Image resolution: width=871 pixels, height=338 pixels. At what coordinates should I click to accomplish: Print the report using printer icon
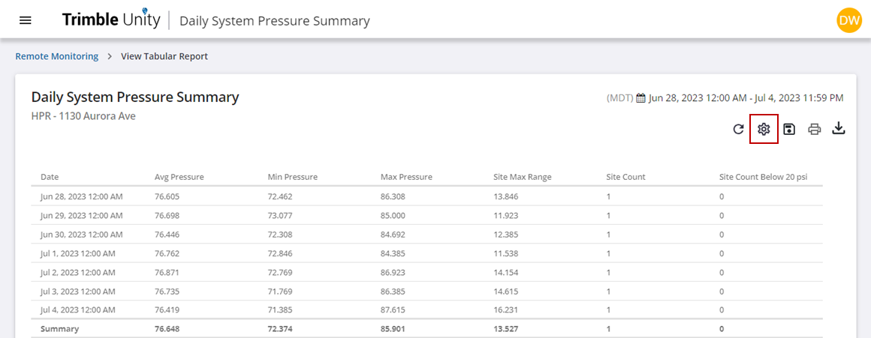tap(814, 129)
